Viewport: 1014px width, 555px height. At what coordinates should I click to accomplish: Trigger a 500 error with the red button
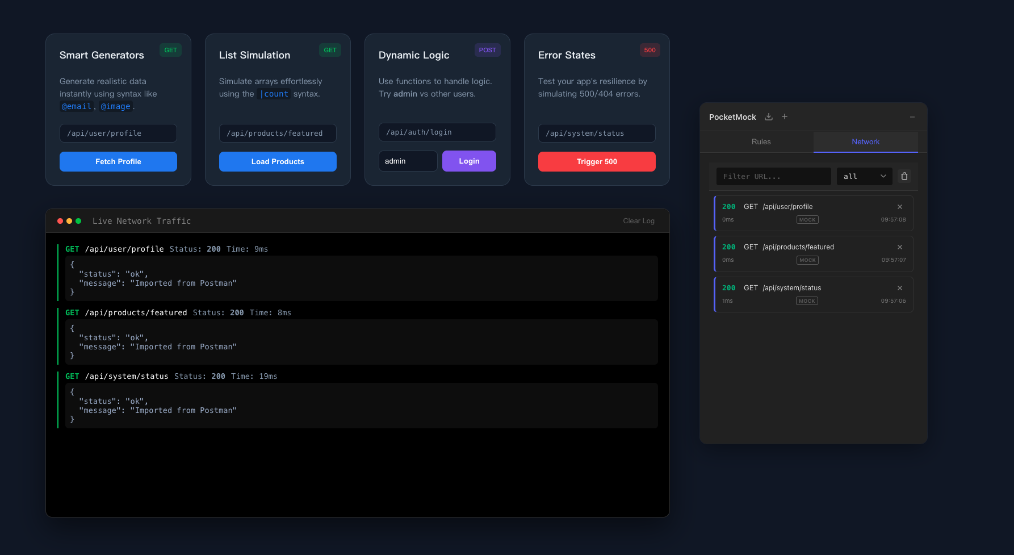tap(597, 161)
